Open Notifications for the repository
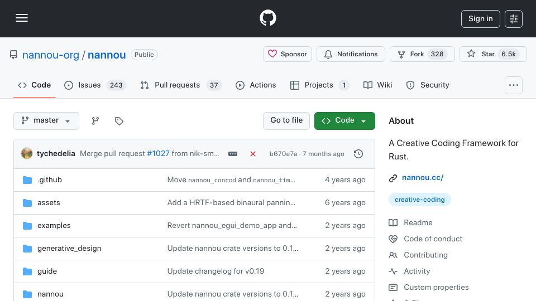 (x=351, y=54)
